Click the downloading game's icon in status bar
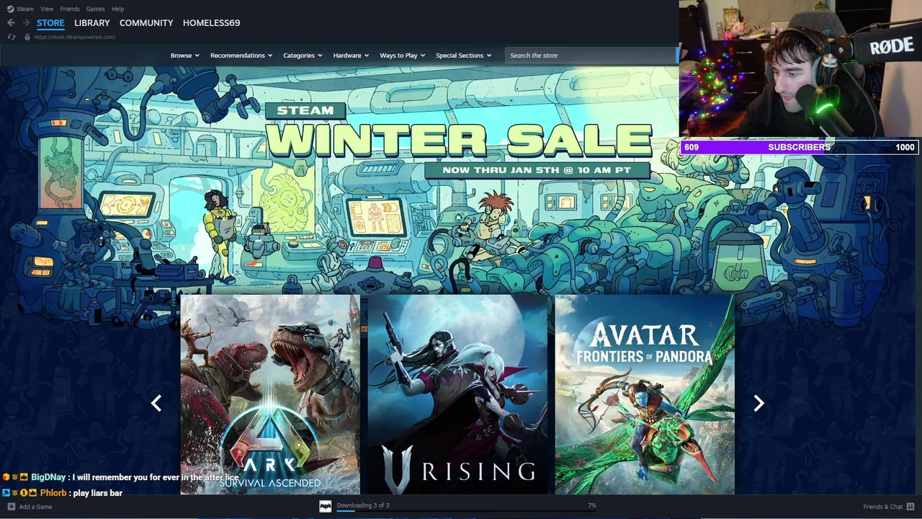Image resolution: width=922 pixels, height=519 pixels. coord(326,506)
